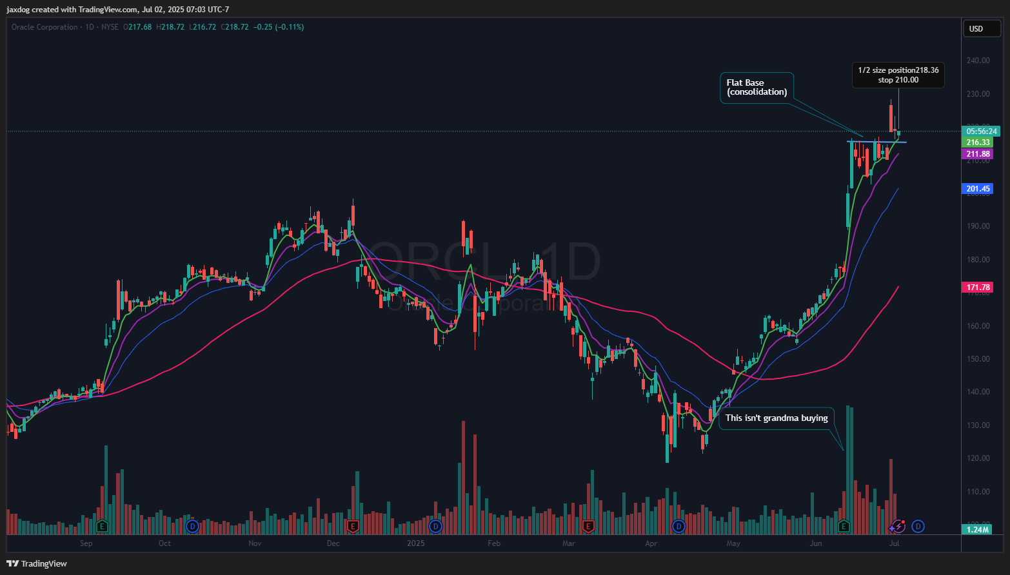Click the 2025 time axis label
Image resolution: width=1010 pixels, height=575 pixels.
tap(416, 543)
